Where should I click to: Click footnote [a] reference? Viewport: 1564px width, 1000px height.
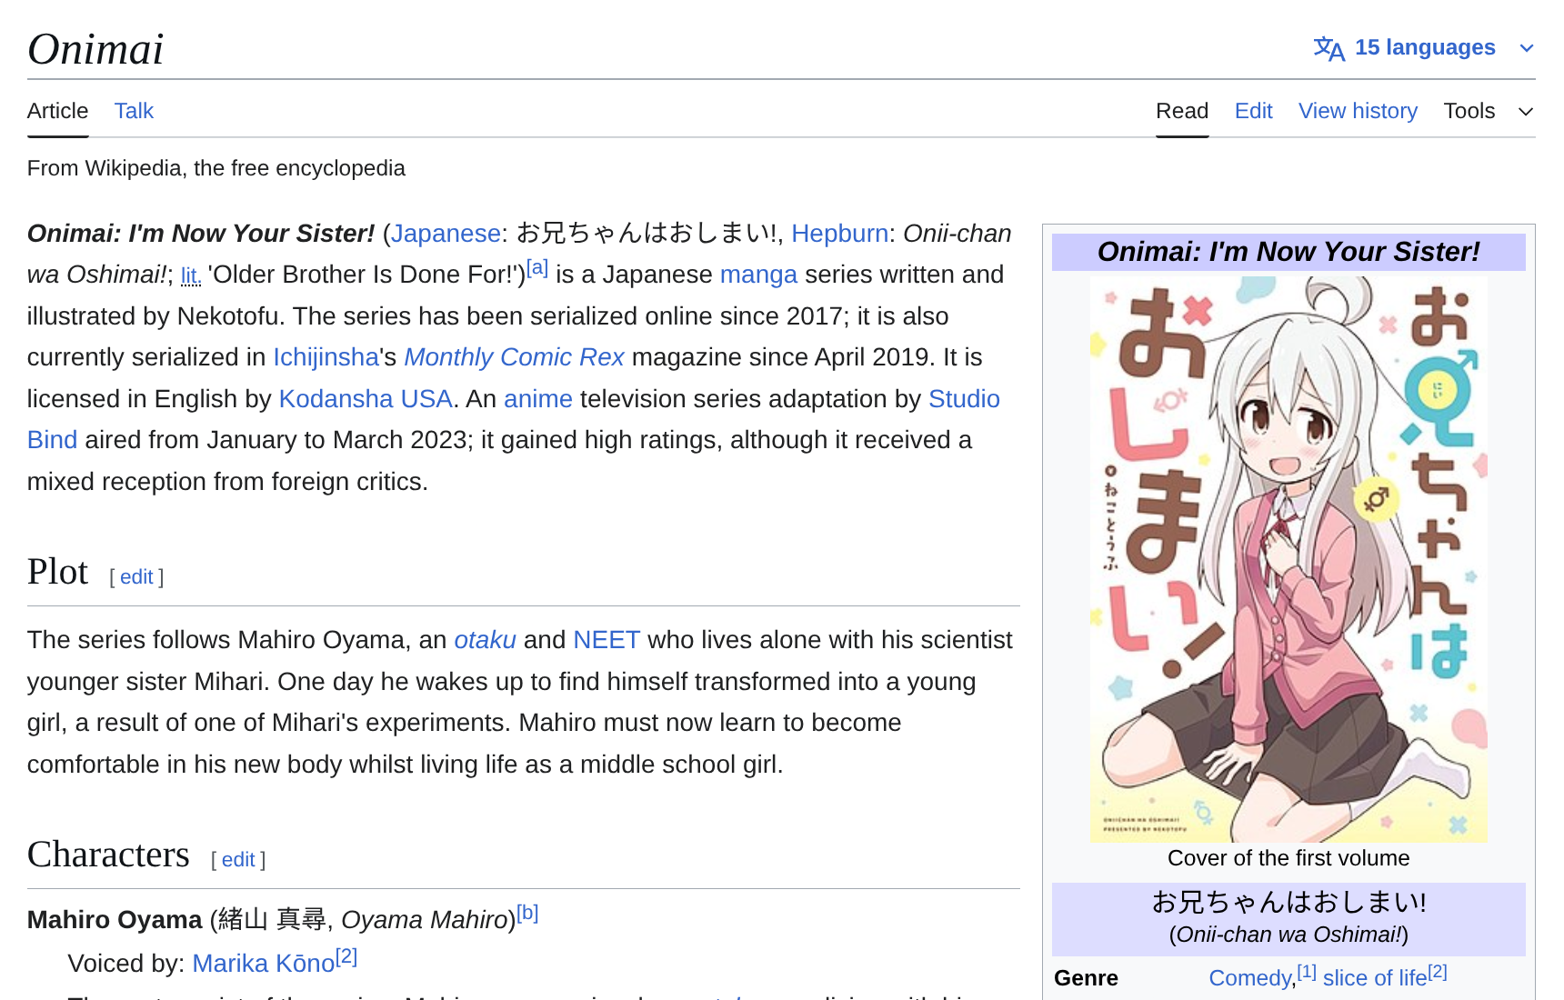pyautogui.click(x=537, y=268)
